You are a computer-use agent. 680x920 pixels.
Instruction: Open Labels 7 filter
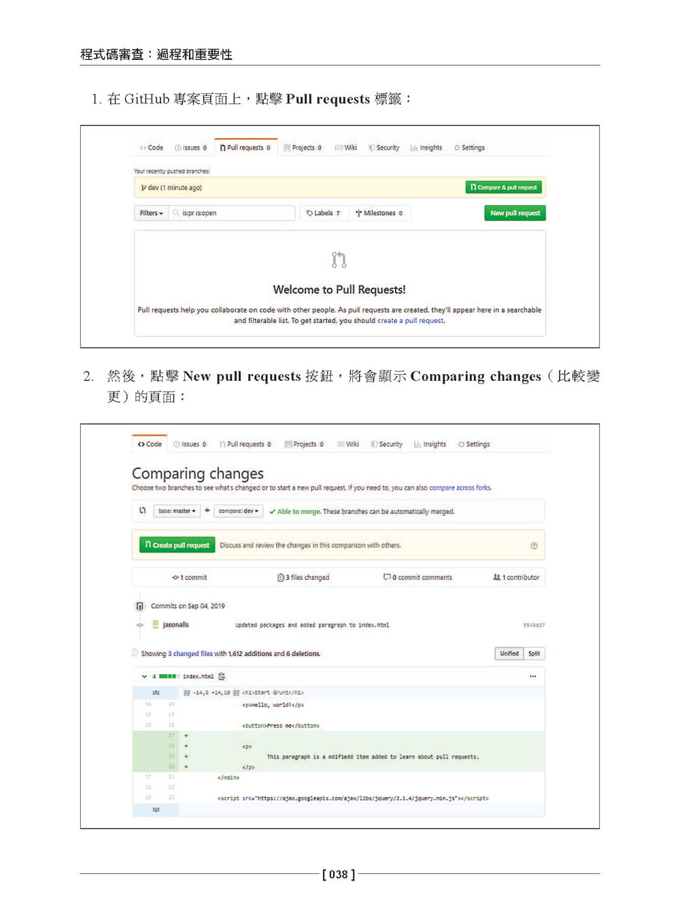coord(324,213)
